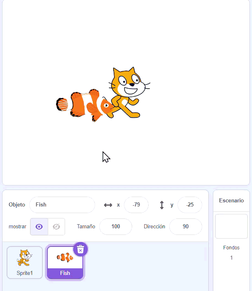The height and width of the screenshot is (291, 252).
Task: Click the y position field
Action: point(190,205)
